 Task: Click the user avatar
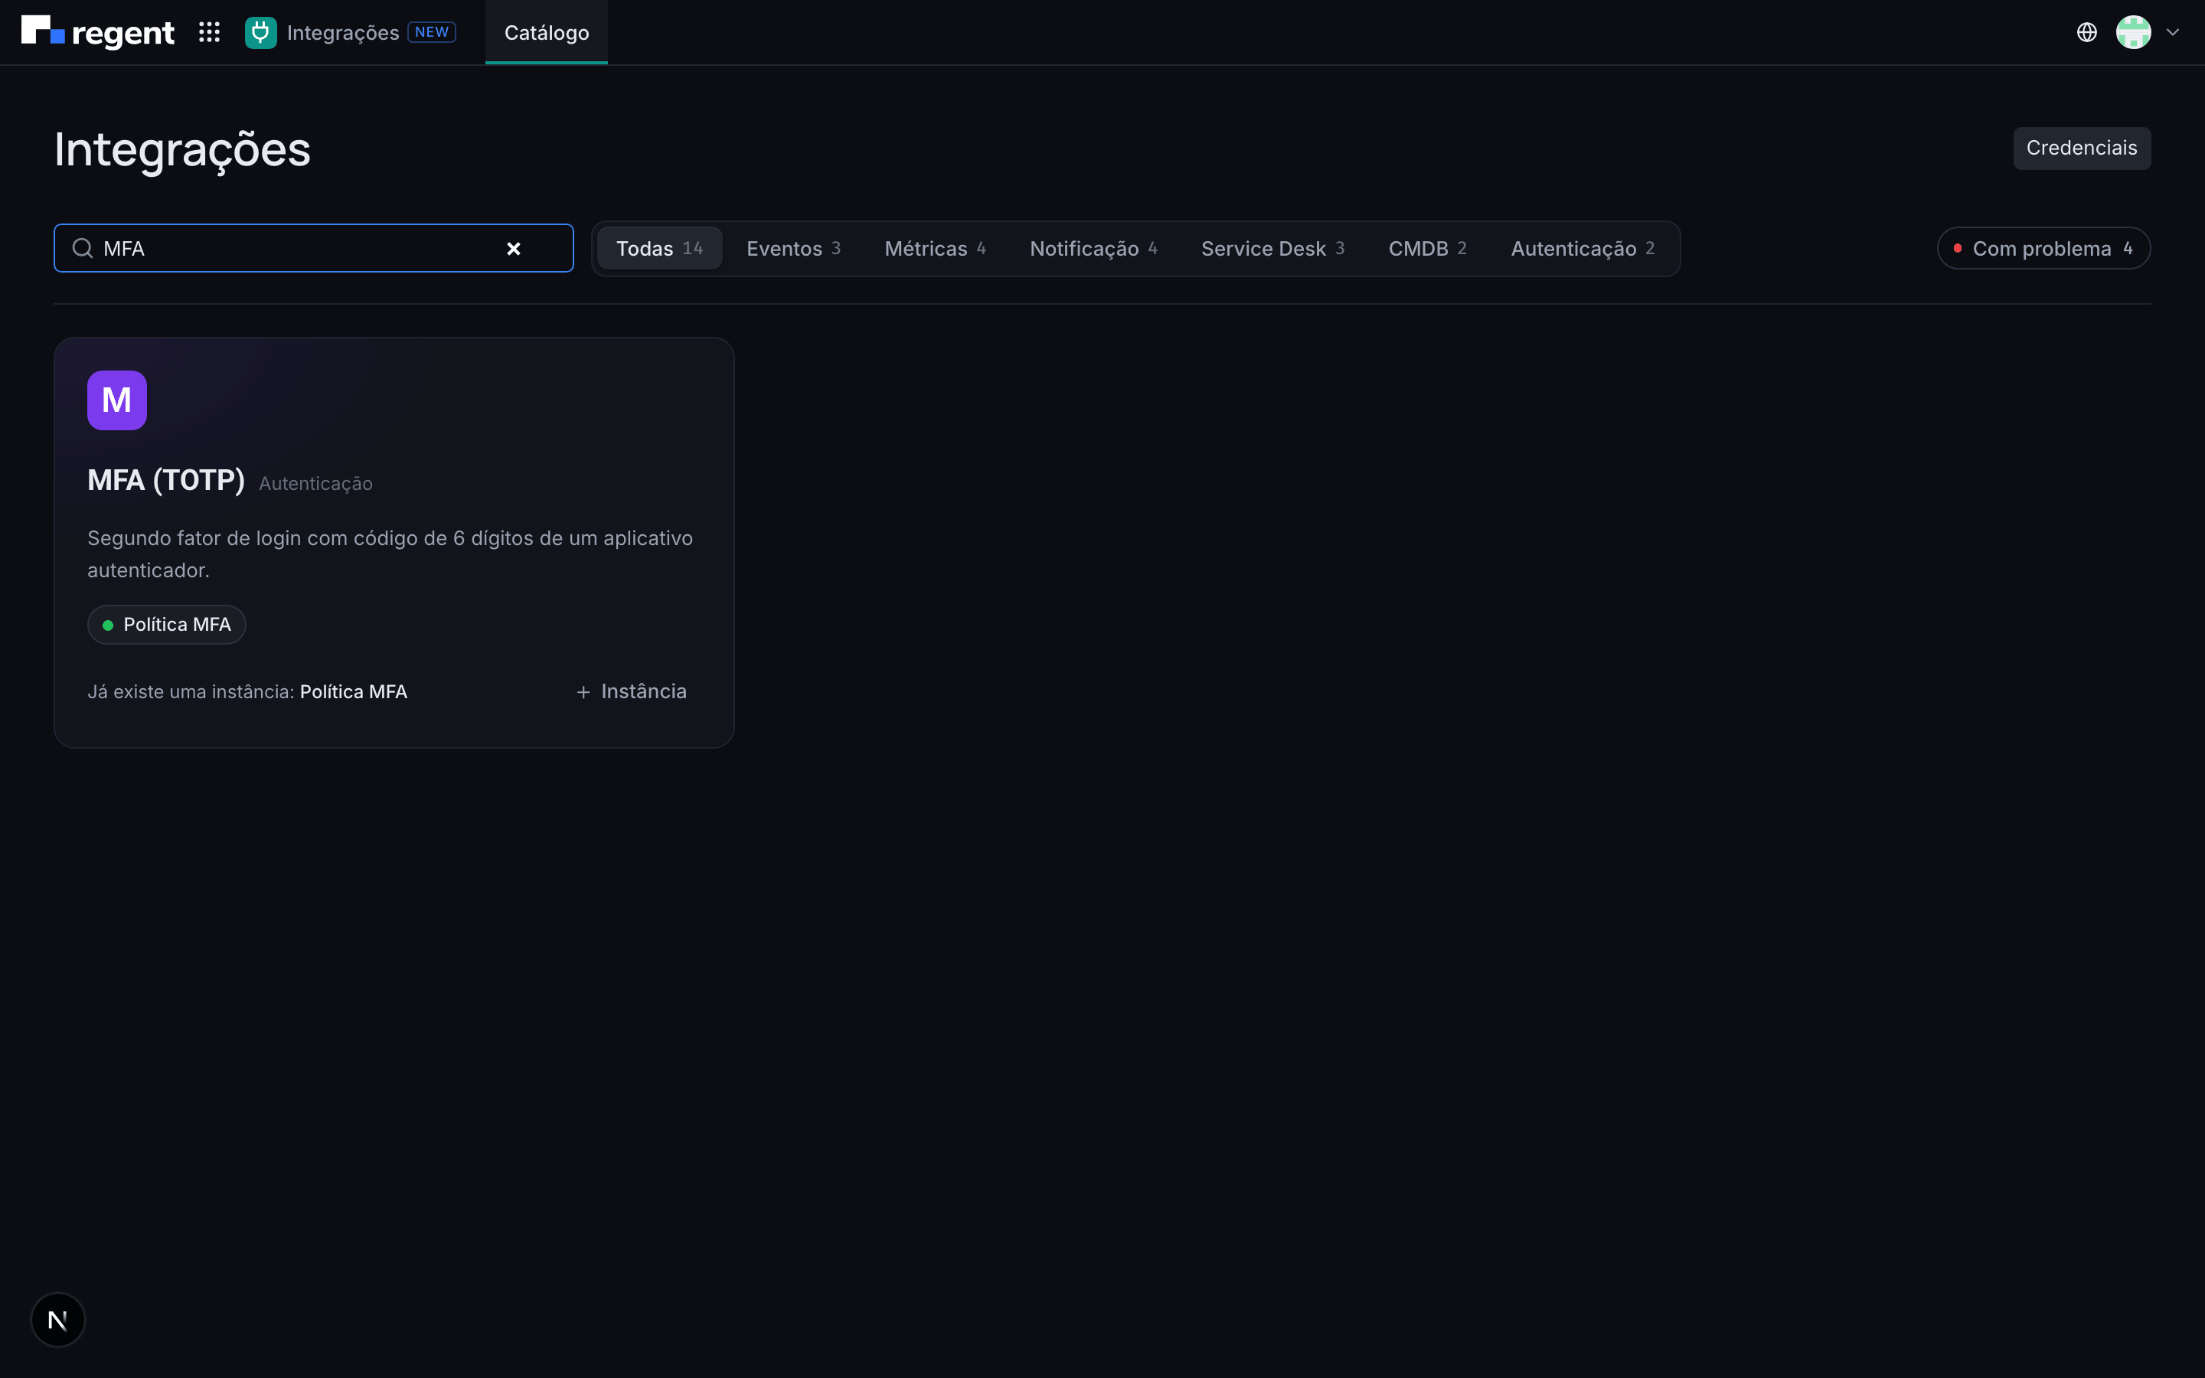(2133, 32)
